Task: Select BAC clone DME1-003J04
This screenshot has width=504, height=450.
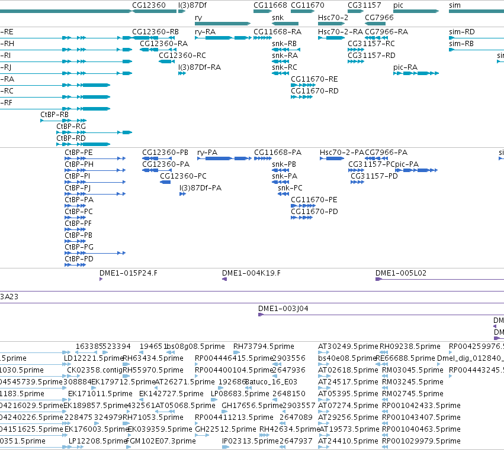Action: (283, 309)
